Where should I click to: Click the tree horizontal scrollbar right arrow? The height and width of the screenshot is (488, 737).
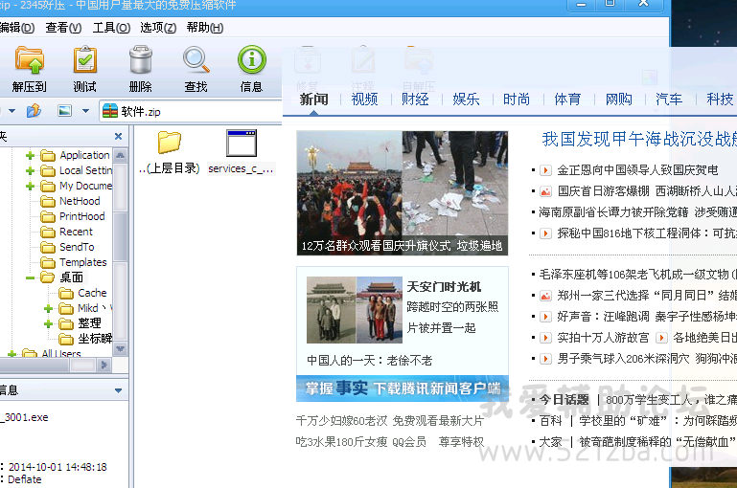pyautogui.click(x=104, y=365)
